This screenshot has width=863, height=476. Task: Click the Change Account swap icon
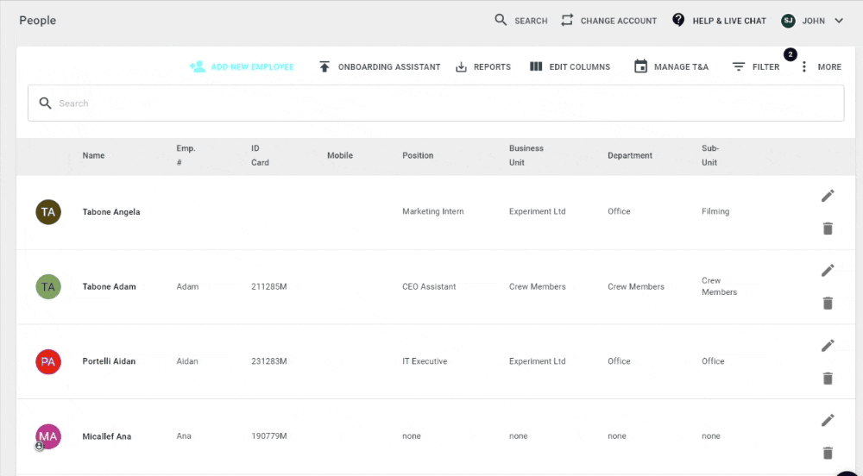567,21
